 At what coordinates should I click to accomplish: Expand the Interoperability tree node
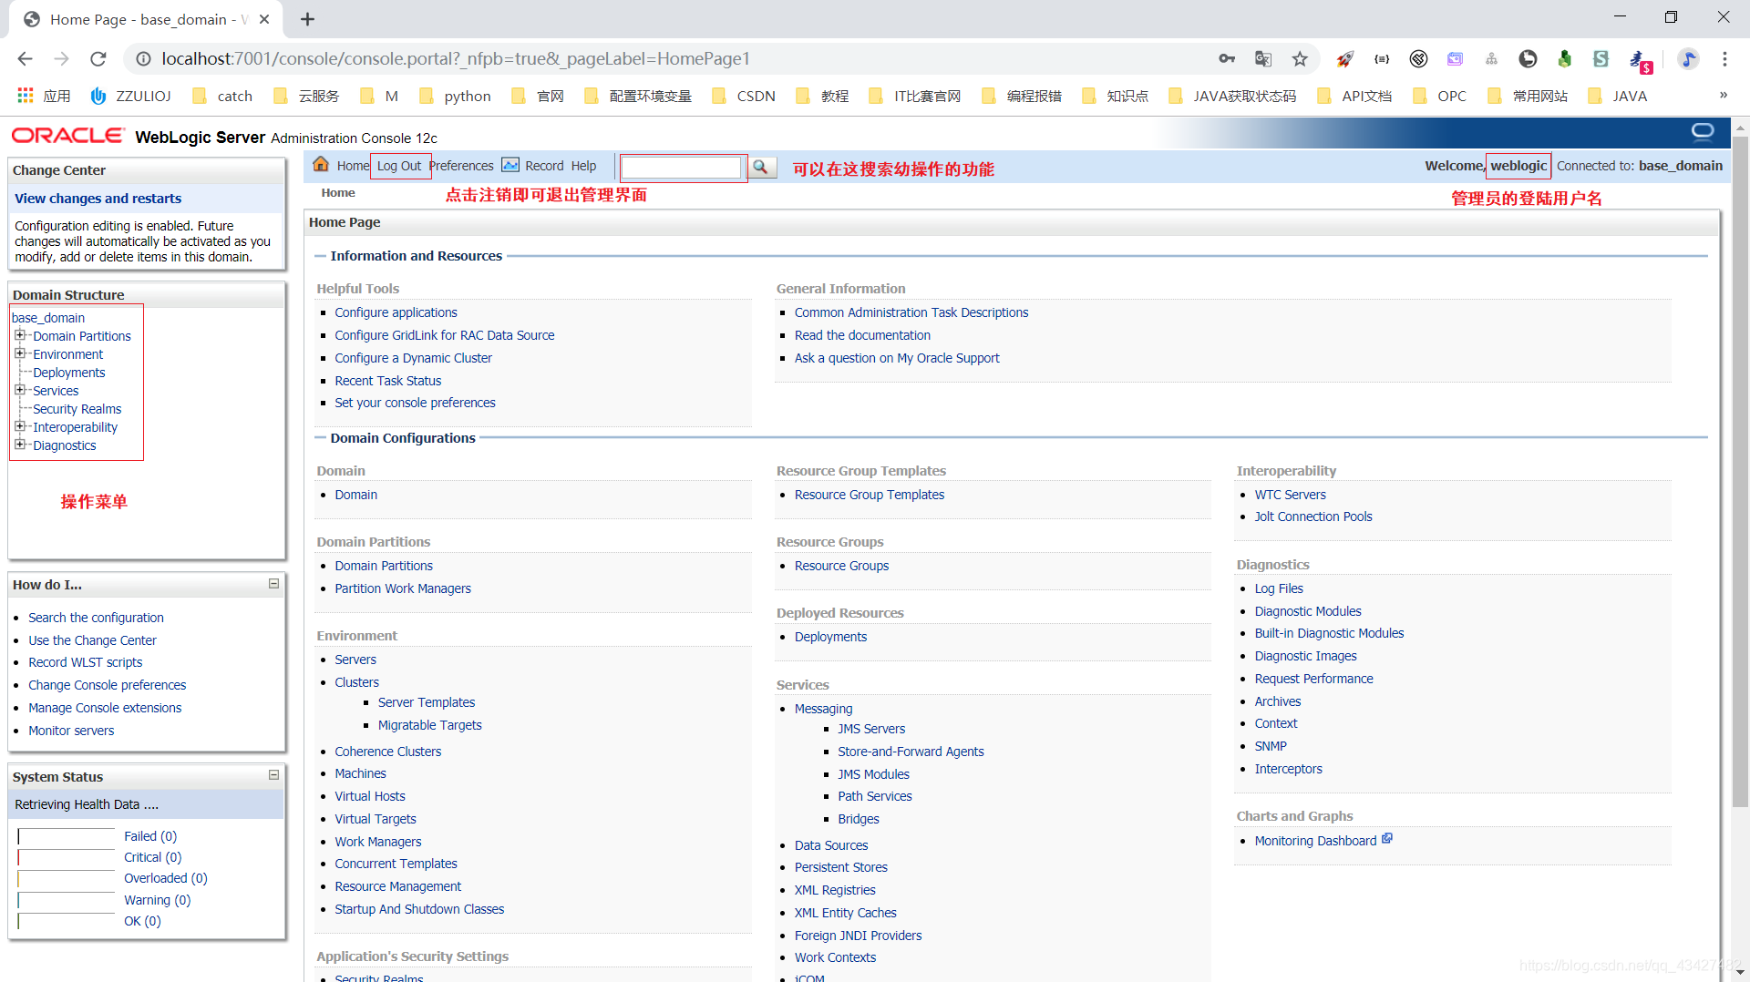(20, 426)
